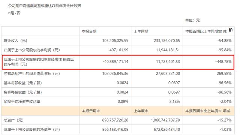
Task: Select 营业收入 current value 105,206,025.55
Action: 115,41
